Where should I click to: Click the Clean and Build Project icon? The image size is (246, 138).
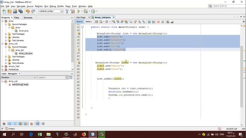coord(73,11)
